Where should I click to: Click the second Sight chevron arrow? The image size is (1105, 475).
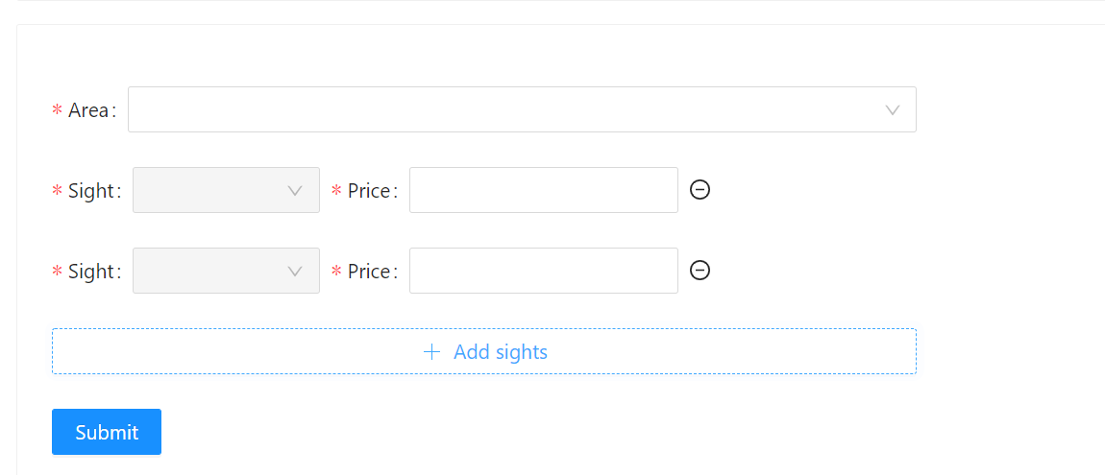click(x=295, y=272)
